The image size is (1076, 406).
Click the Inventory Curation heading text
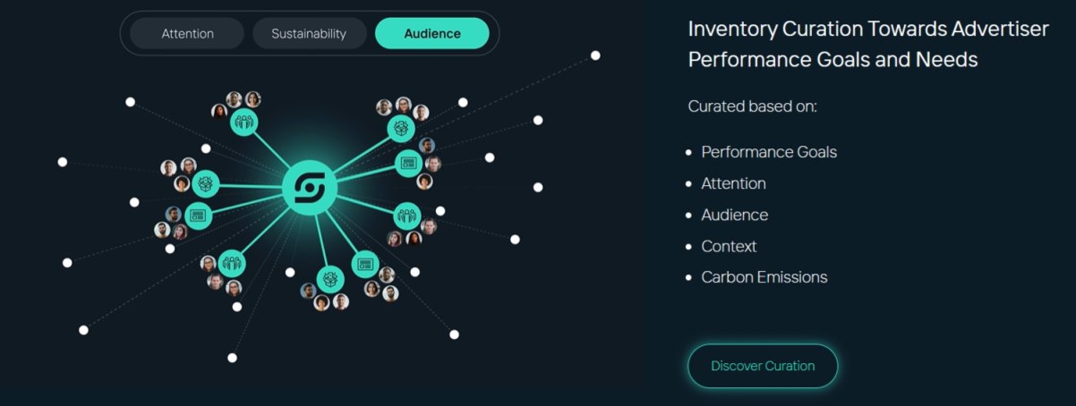(867, 44)
